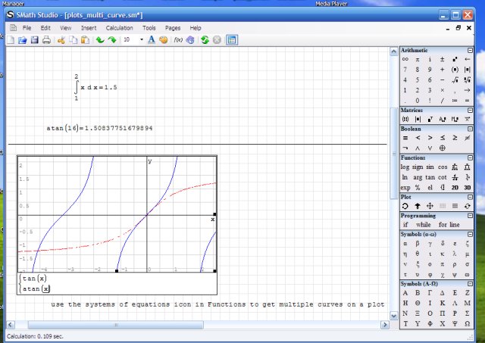Image resolution: width=485 pixels, height=343 pixels.
Task: Click the f(x) insert function icon
Action: [x=178, y=39]
